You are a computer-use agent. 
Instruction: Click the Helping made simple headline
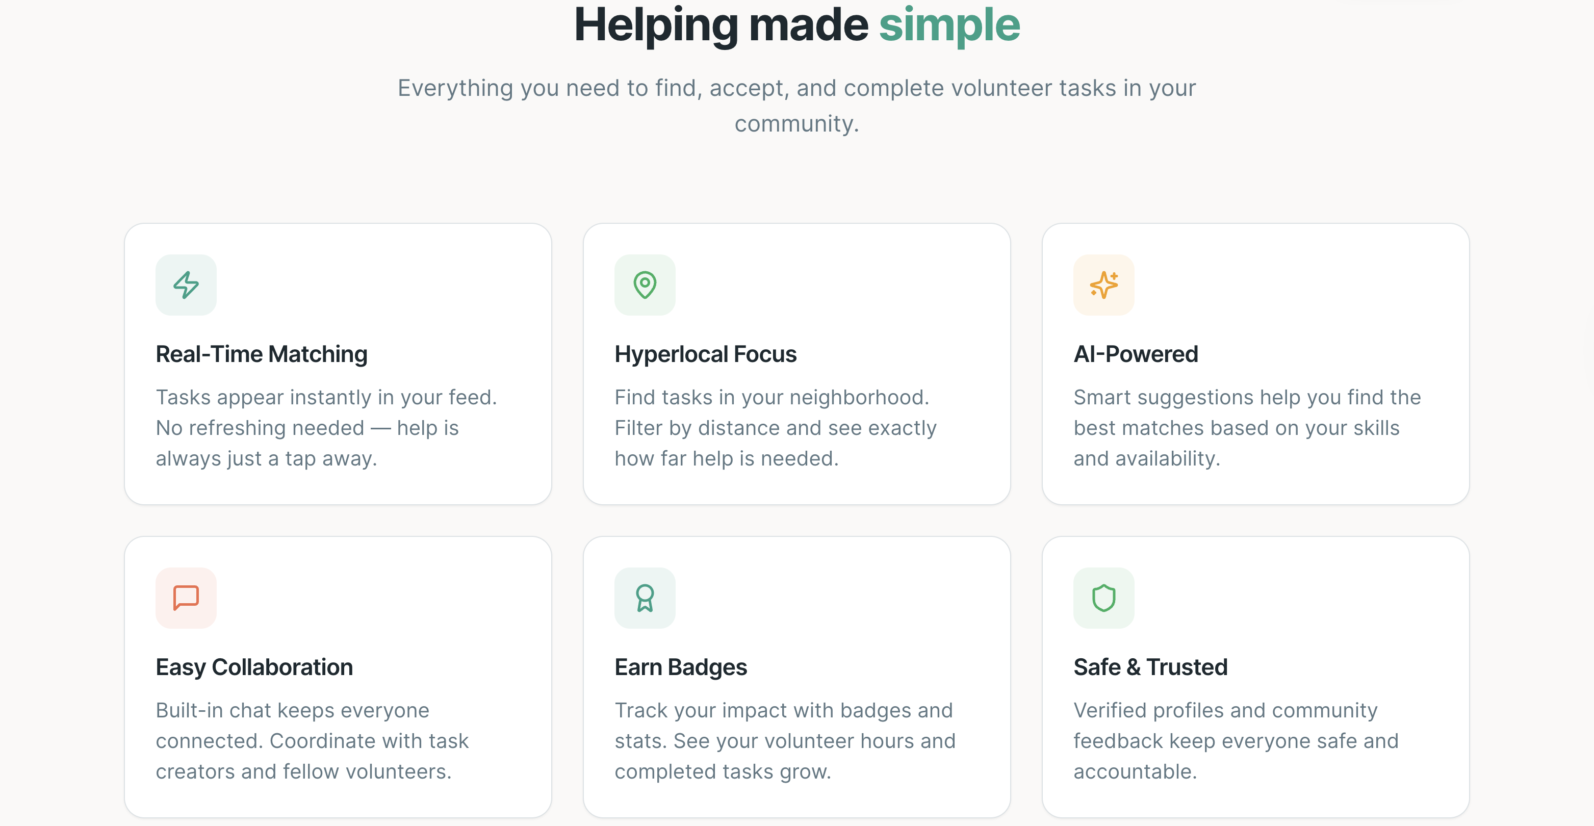coord(797,25)
